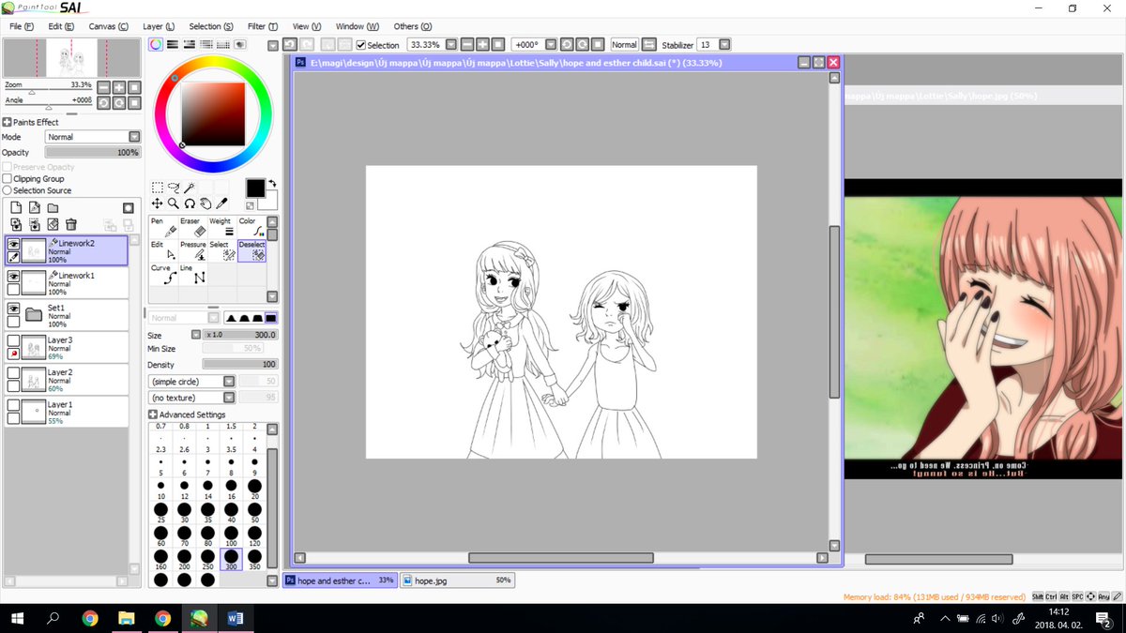Open the rotation angle dropdown in toolbar
Viewport: 1126px width, 633px height.
coord(551,44)
